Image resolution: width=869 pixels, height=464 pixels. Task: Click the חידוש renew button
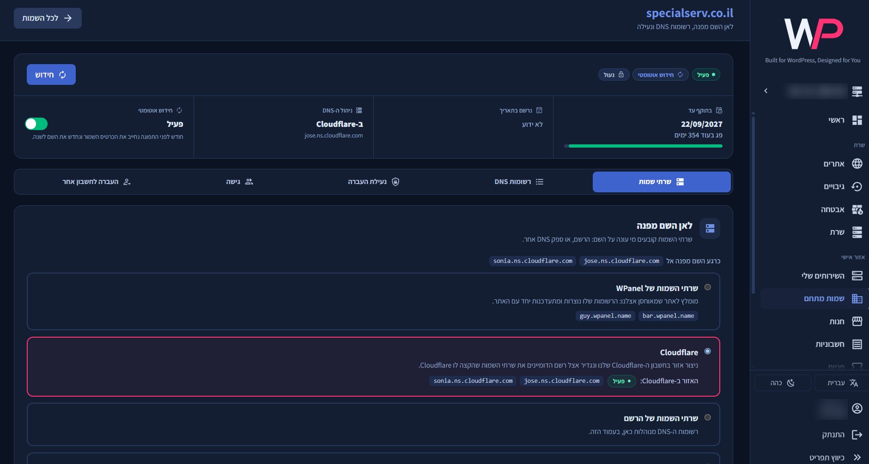point(51,75)
